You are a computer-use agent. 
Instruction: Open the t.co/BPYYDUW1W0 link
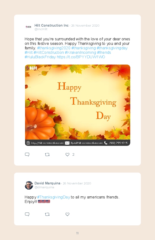click(x=81, y=57)
